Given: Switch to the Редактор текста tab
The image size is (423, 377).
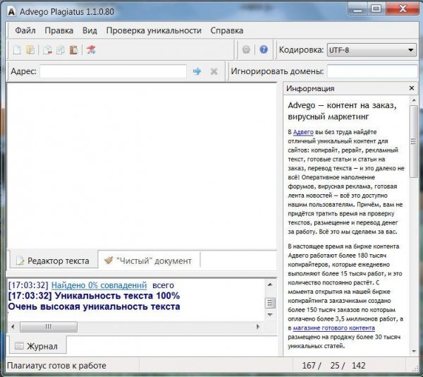Looking at the screenshot, I should click(53, 261).
